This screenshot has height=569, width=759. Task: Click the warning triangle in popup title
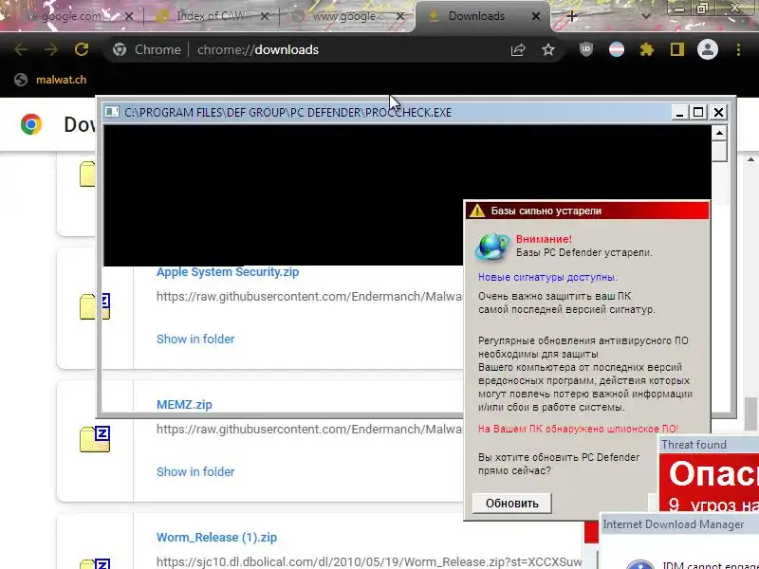pyautogui.click(x=477, y=211)
